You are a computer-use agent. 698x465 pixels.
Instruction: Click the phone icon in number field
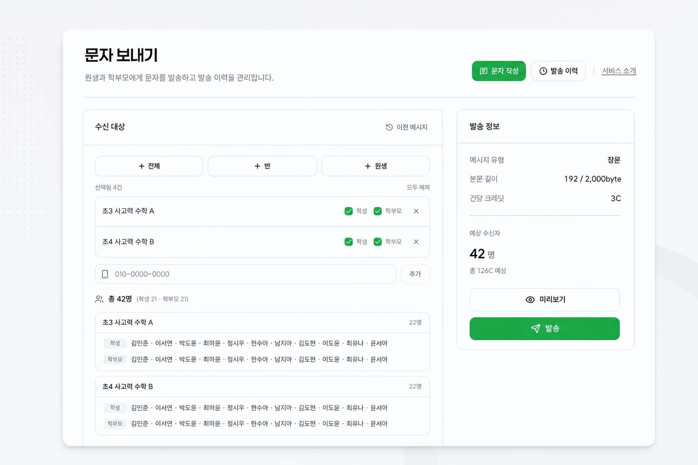coord(105,274)
